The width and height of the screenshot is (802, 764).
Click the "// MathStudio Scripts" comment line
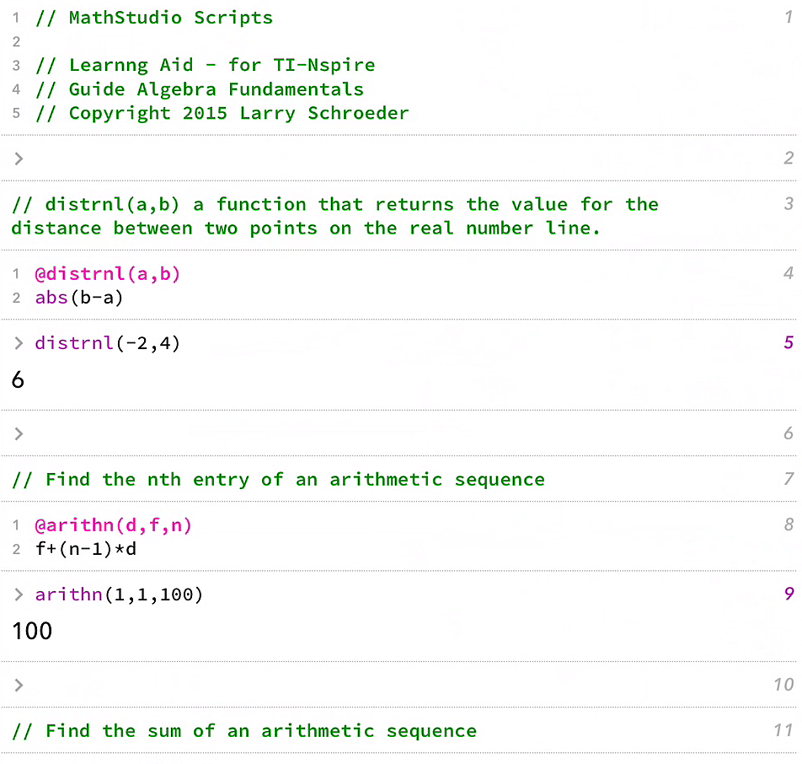coord(154,18)
